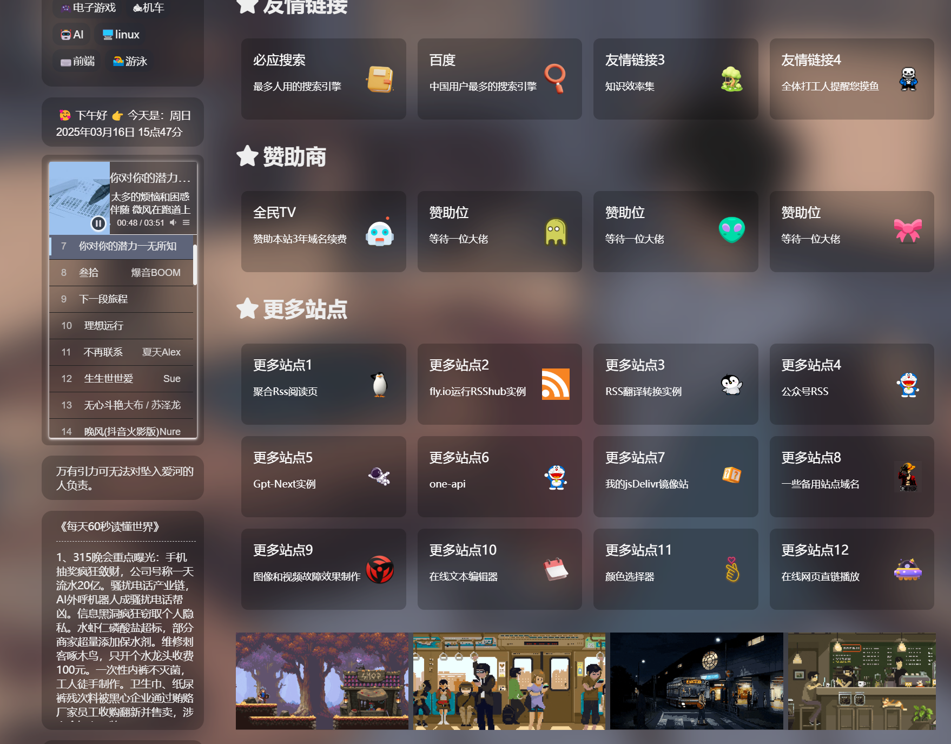Click the yellow ghost sponsor icon

[556, 232]
